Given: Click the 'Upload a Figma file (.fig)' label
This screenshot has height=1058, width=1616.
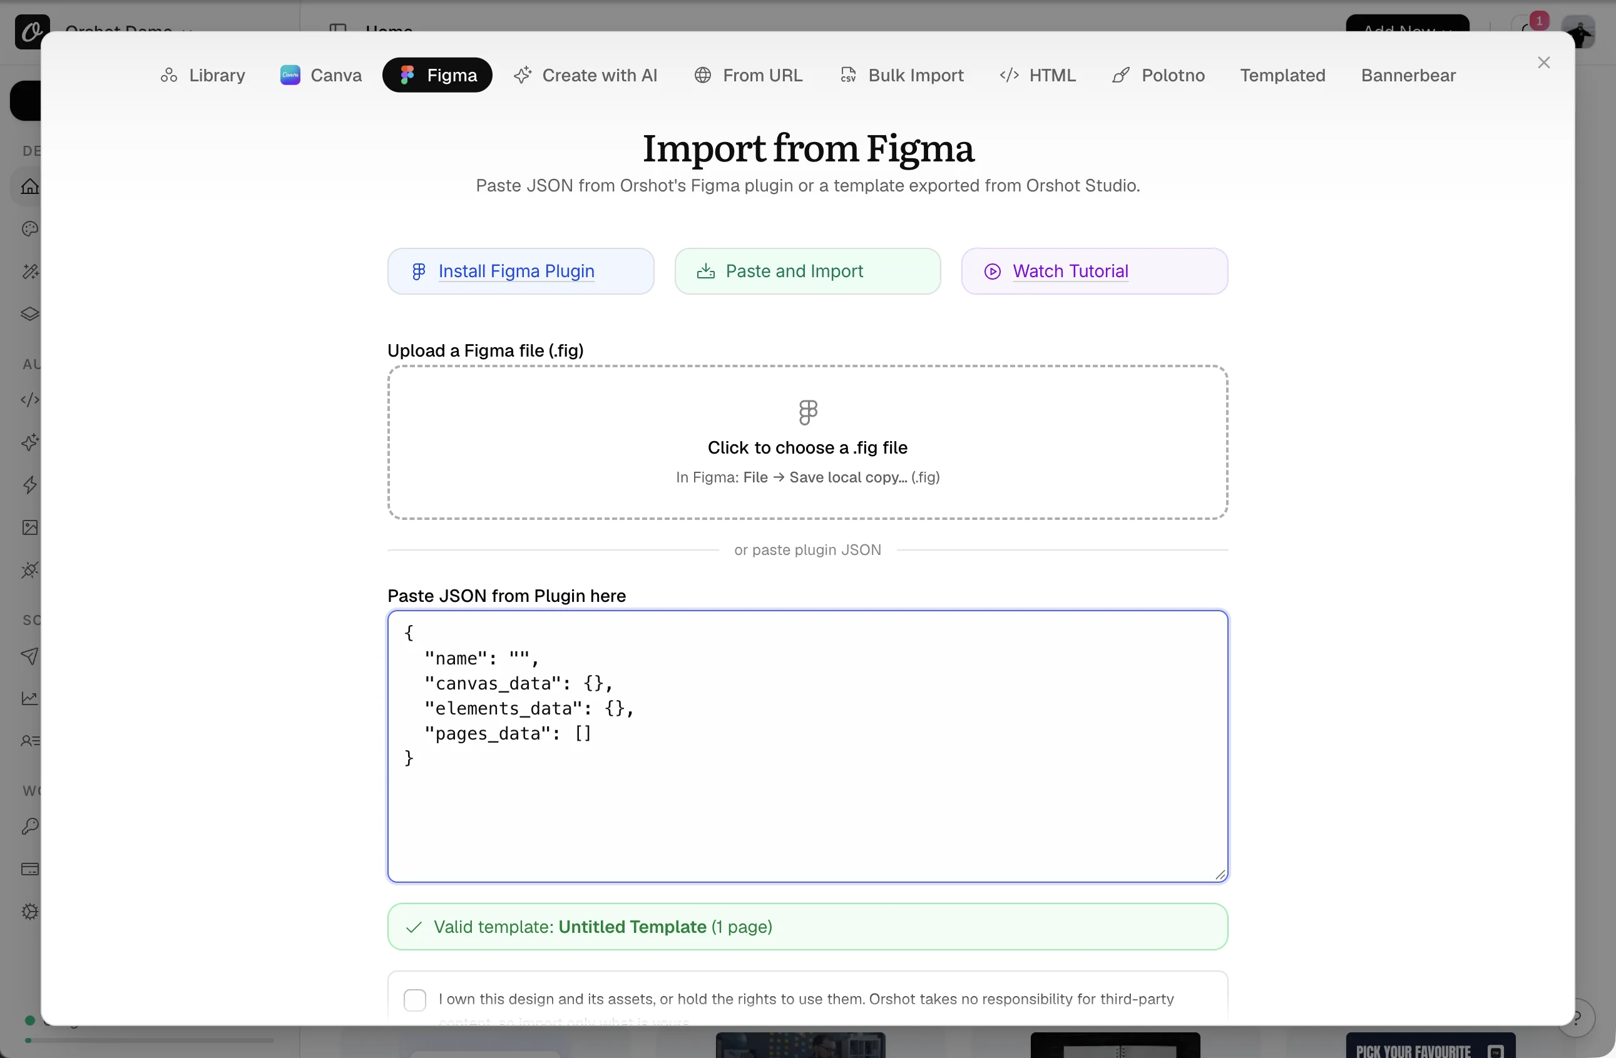Looking at the screenshot, I should tap(486, 350).
